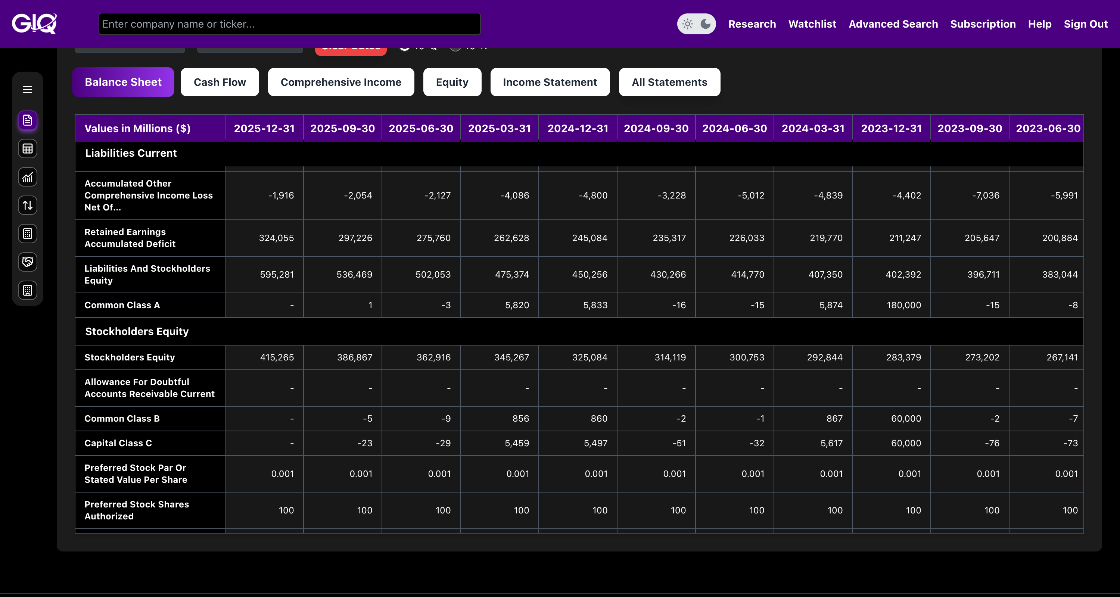Click the handshake deals icon
The height and width of the screenshot is (597, 1120).
[x=27, y=262]
